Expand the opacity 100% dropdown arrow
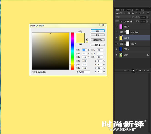Screen dimensions: 151x134 point(147,17)
